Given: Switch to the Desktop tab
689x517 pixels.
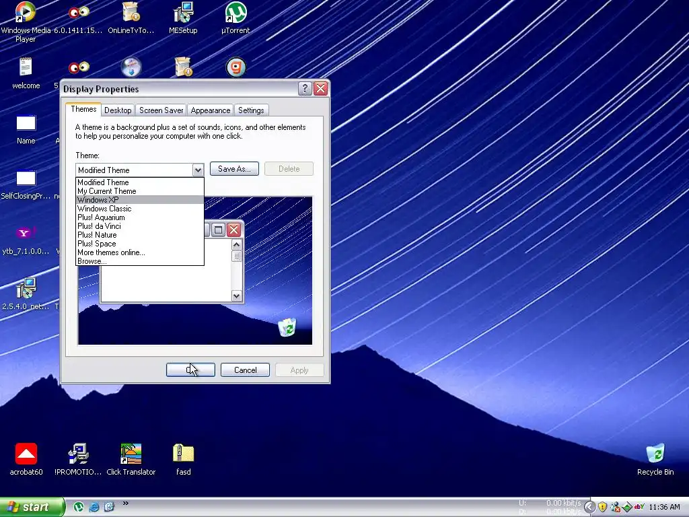Looking at the screenshot, I should [x=118, y=110].
